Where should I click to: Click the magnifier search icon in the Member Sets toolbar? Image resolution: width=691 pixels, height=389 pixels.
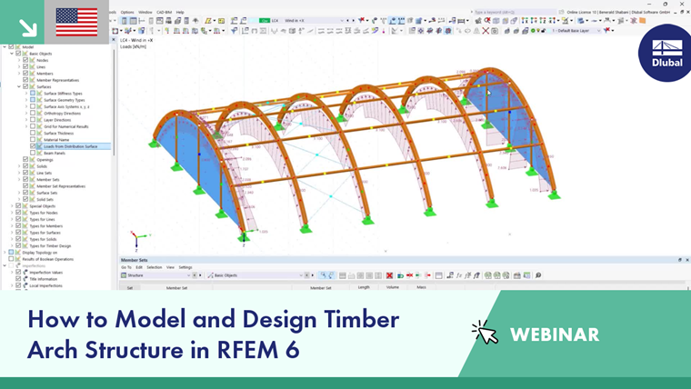coord(538,275)
